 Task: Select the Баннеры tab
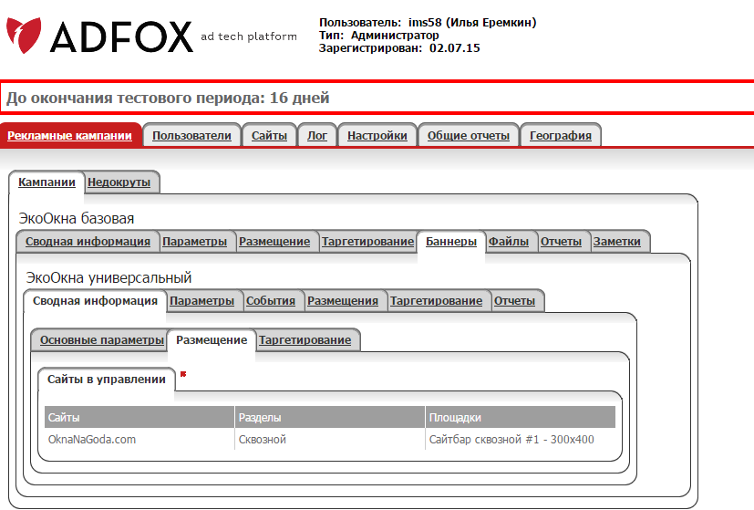450,242
